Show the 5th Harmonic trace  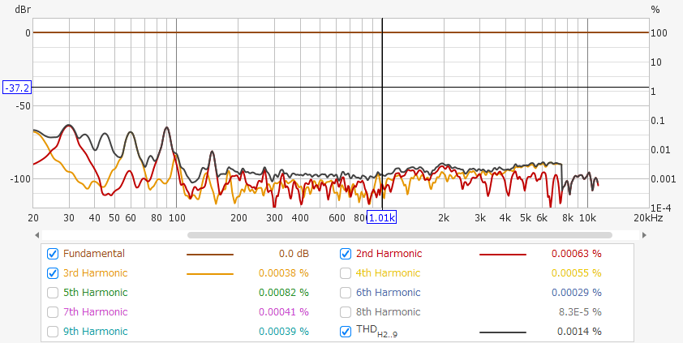[54, 292]
